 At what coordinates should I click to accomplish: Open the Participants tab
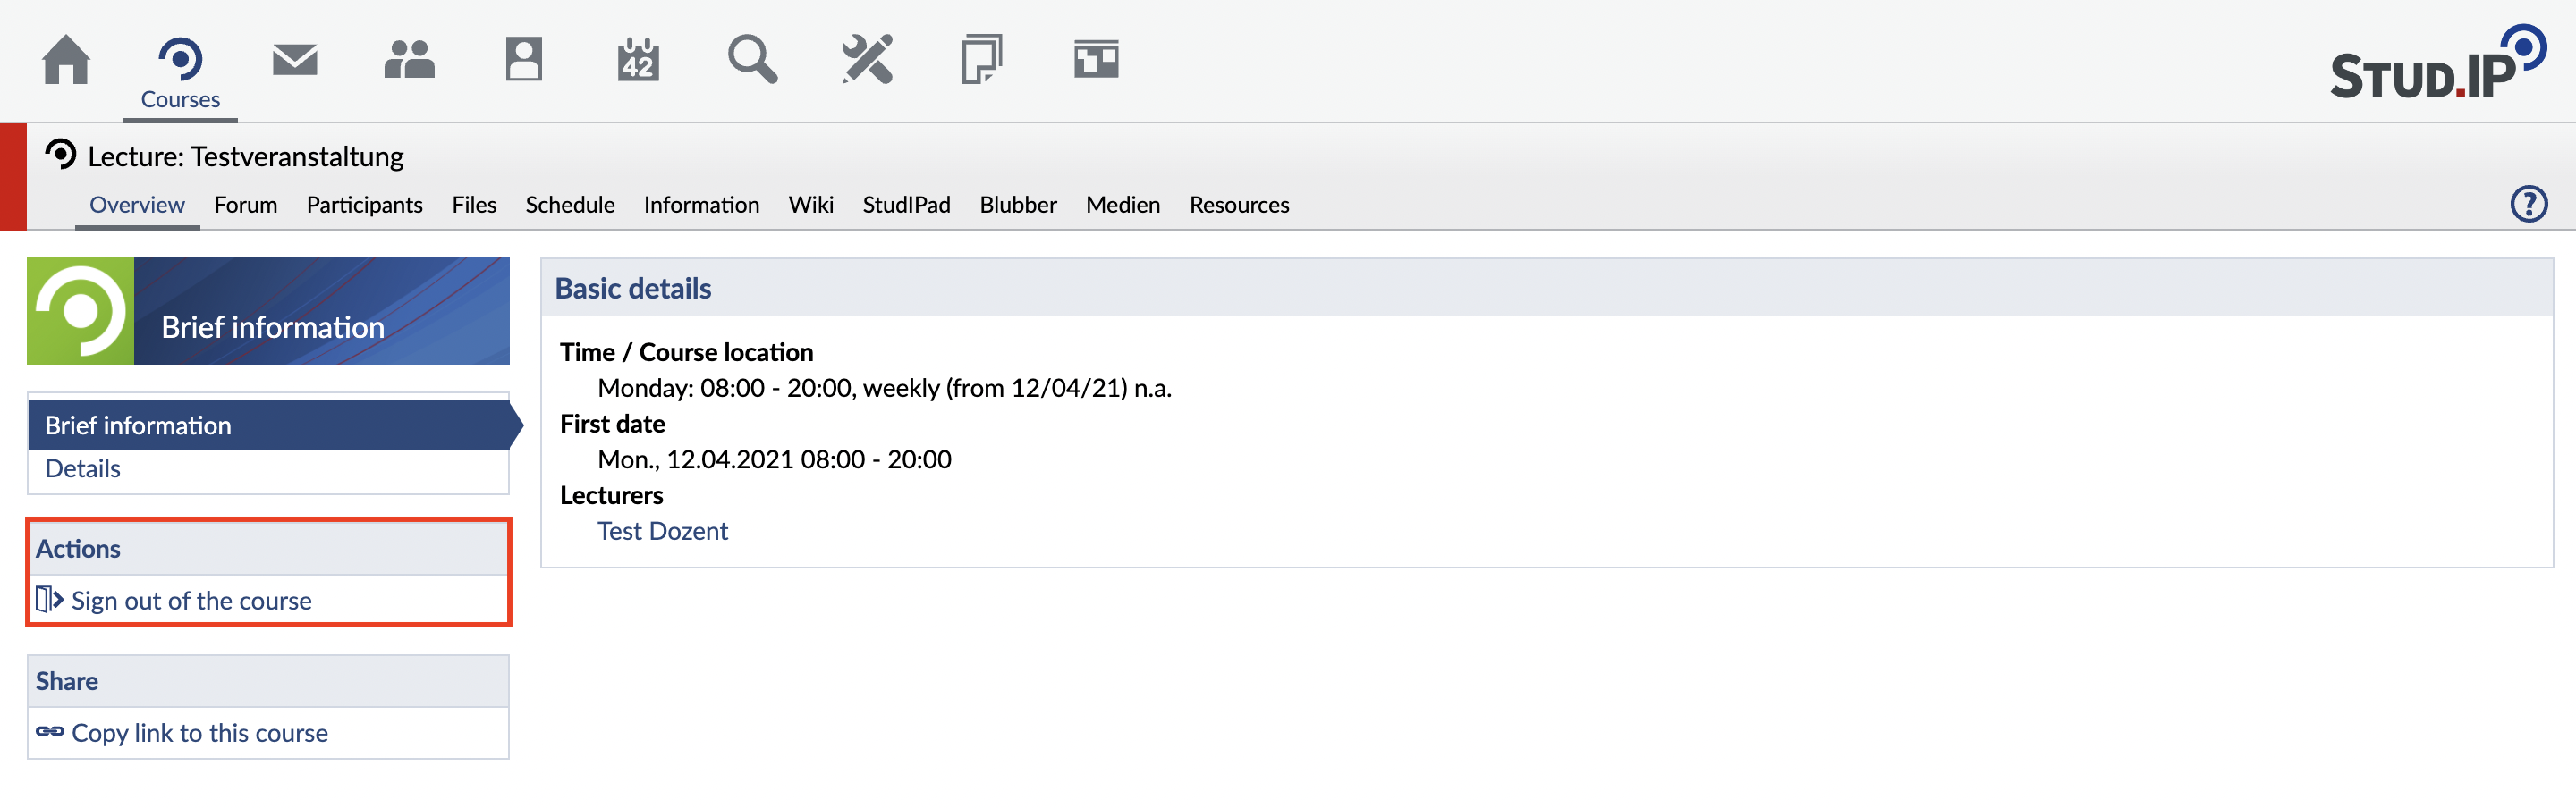(x=364, y=205)
